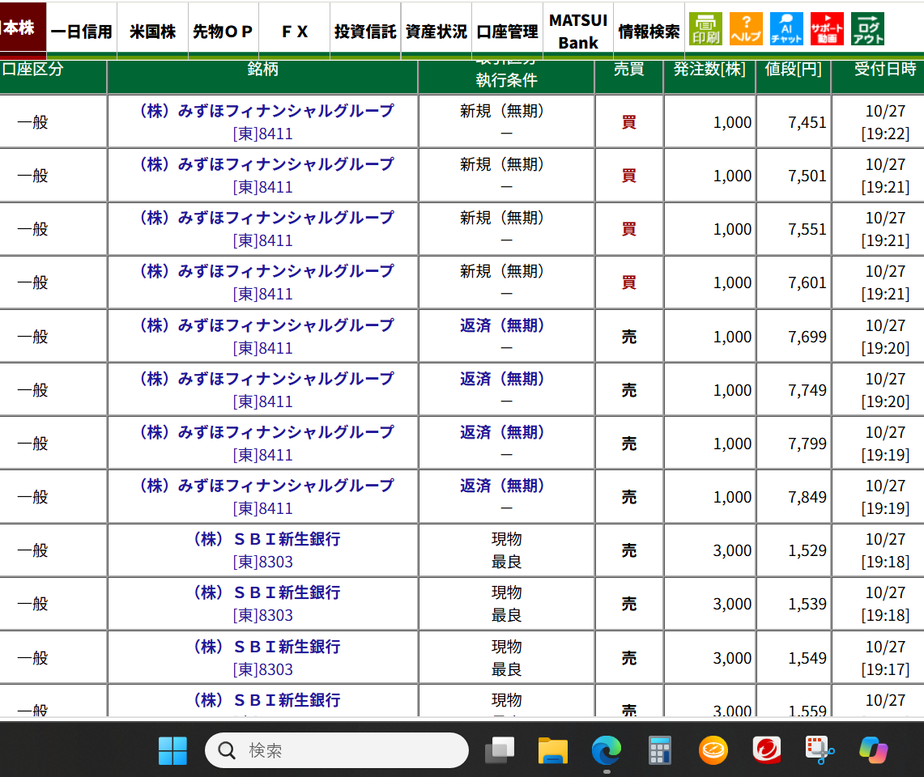The width and height of the screenshot is (924, 777).
Task: Open the 資産状況 tab
Action: 436,32
